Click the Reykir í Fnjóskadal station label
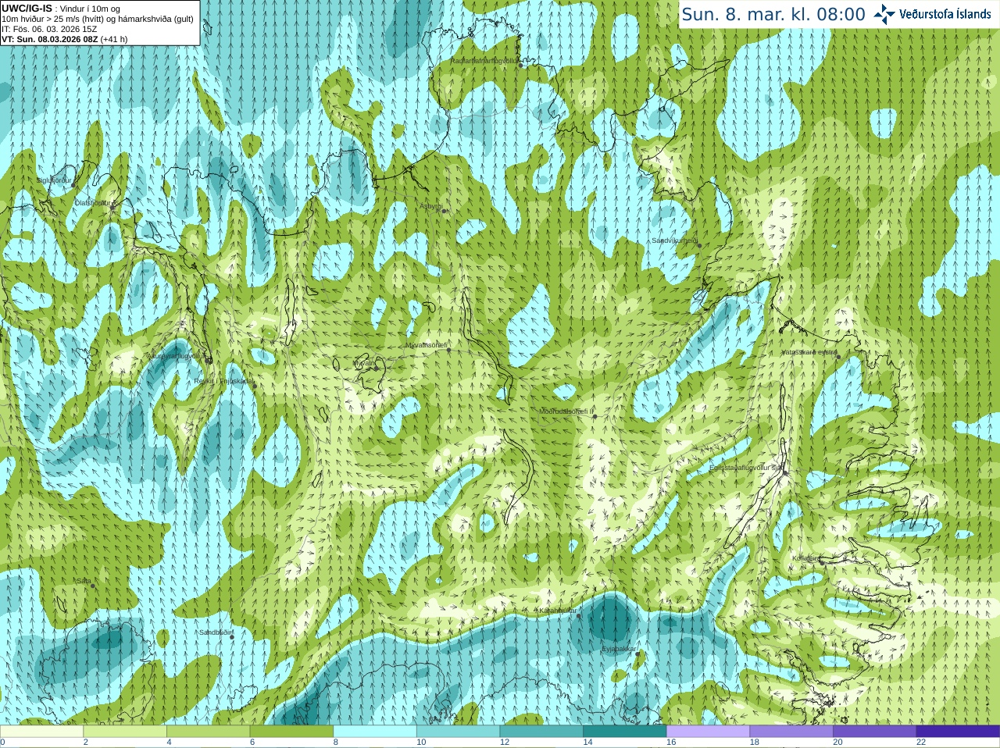This screenshot has height=748, width=1000. pos(224,381)
